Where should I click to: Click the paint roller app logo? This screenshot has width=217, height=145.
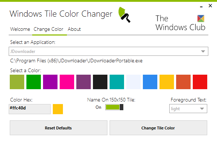pyautogui.click(x=124, y=15)
